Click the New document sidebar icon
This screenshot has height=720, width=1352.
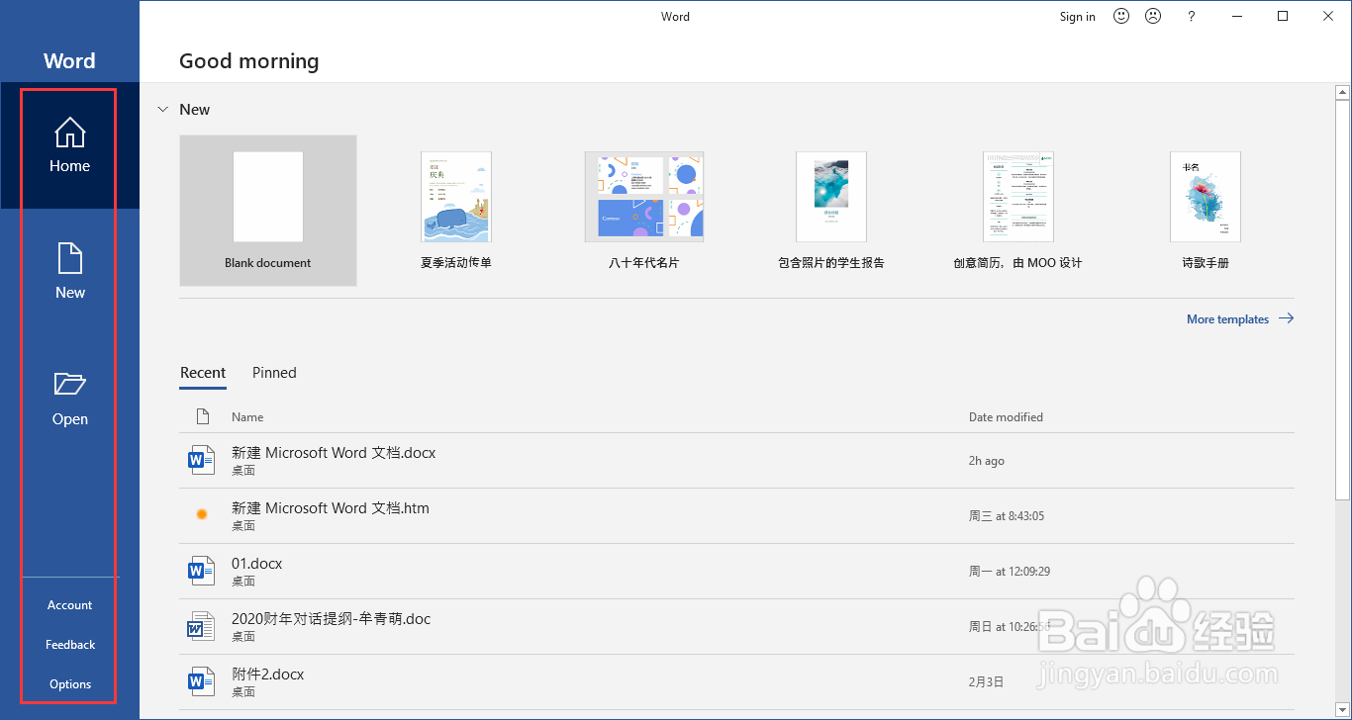point(70,259)
